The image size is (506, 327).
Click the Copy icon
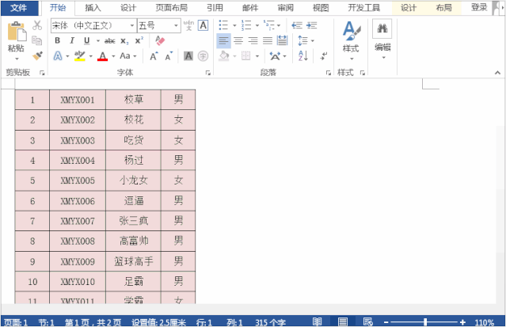point(37,40)
